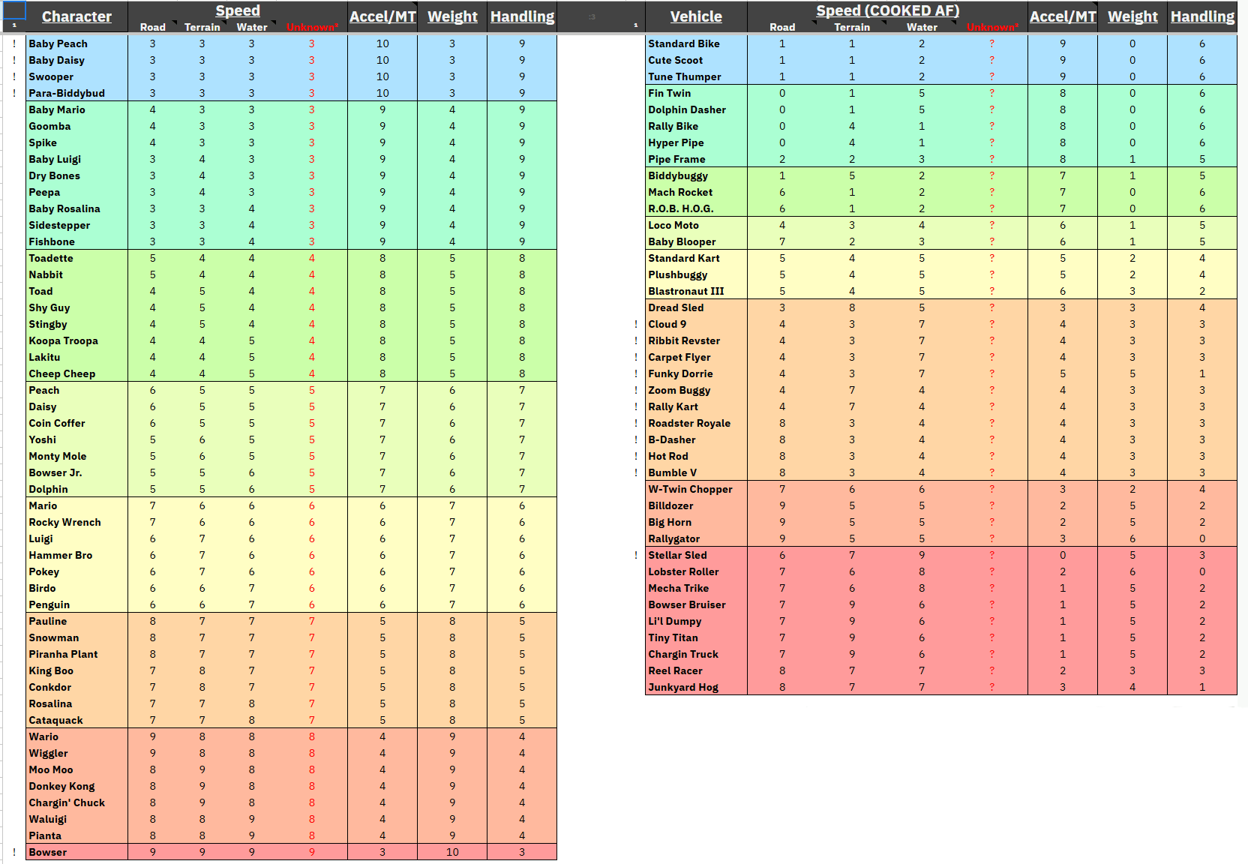Click the Terrain subheader in the character table

click(202, 27)
